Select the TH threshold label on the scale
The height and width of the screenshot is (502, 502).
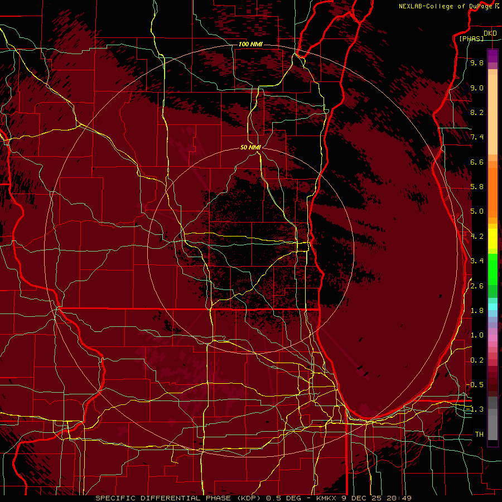pyautogui.click(x=479, y=434)
